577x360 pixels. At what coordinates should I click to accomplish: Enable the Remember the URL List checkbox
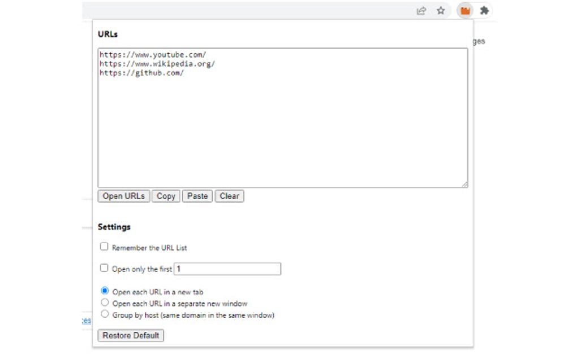pyautogui.click(x=104, y=246)
